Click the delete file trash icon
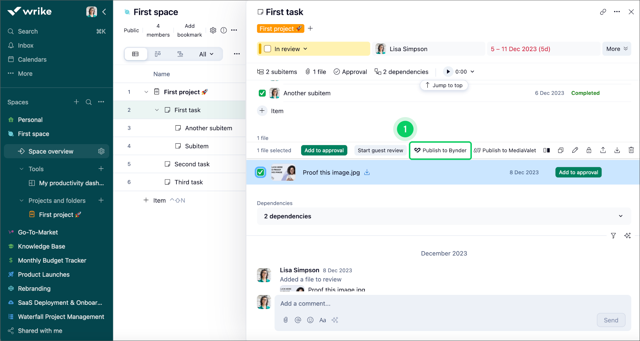Viewport: 640px width, 341px height. click(631, 150)
